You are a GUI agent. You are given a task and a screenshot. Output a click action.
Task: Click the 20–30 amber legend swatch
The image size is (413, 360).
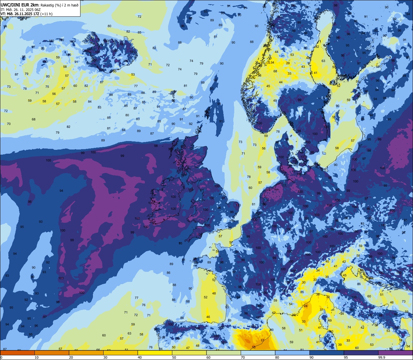click(86, 353)
